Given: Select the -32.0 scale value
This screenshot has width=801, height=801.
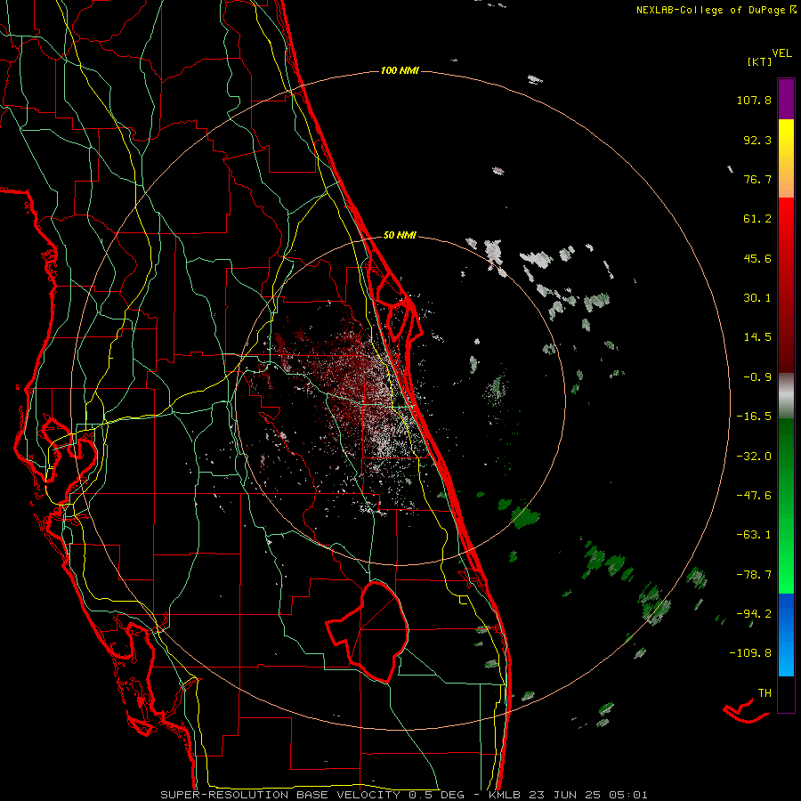Looking at the screenshot, I should [754, 457].
